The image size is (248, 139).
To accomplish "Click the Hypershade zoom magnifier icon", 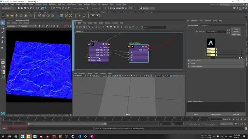I will tap(121, 27).
